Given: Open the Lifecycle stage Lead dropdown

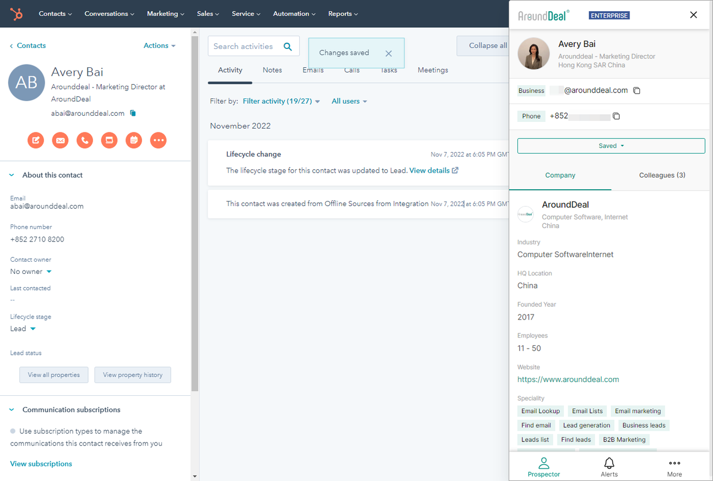Looking at the screenshot, I should (23, 329).
